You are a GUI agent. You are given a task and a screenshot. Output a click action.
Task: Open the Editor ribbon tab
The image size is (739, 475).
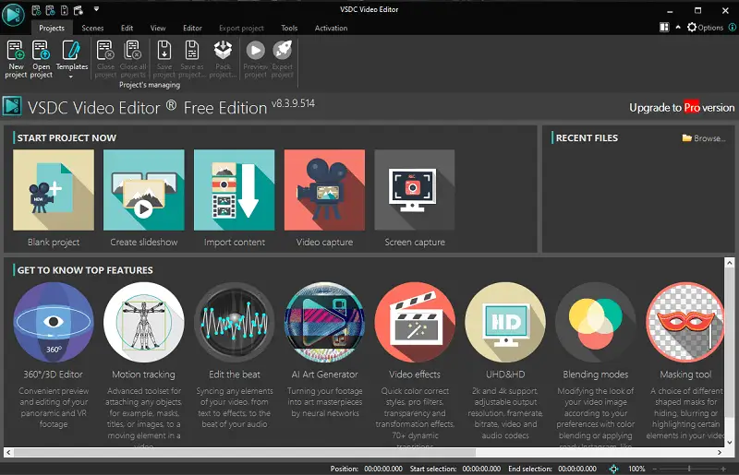pos(192,28)
